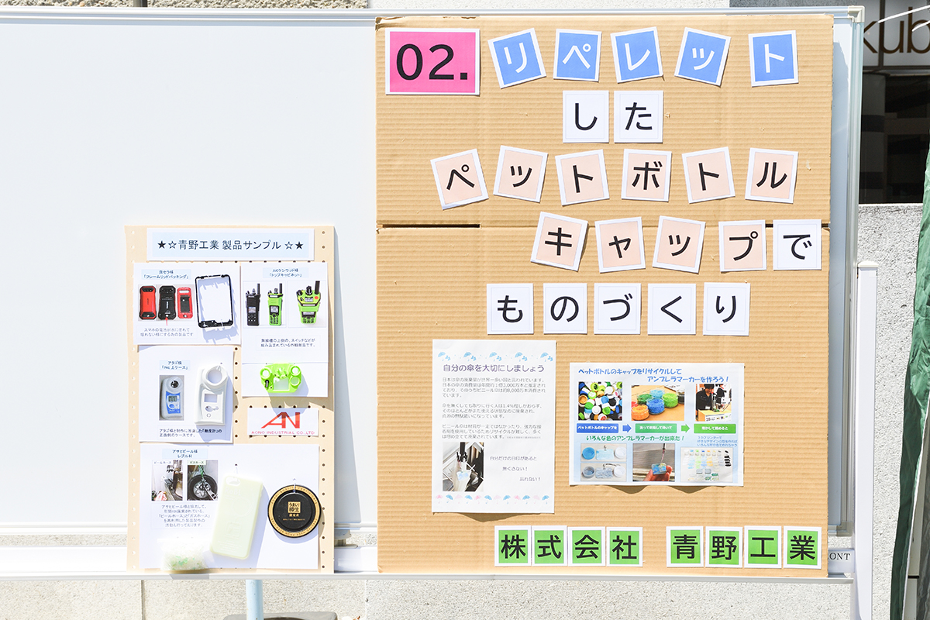Viewport: 930px width, 620px height.
Task: Select the black two-way radio photo
Action: pyautogui.click(x=253, y=305)
